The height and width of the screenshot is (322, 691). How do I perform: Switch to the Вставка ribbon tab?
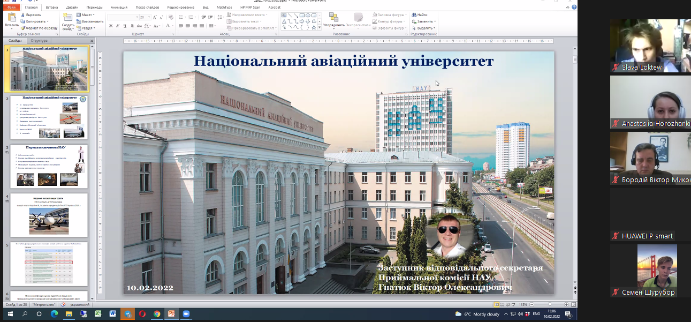point(52,8)
